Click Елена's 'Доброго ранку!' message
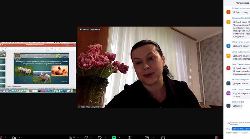This screenshot has width=250, height=139. coord(241,46)
